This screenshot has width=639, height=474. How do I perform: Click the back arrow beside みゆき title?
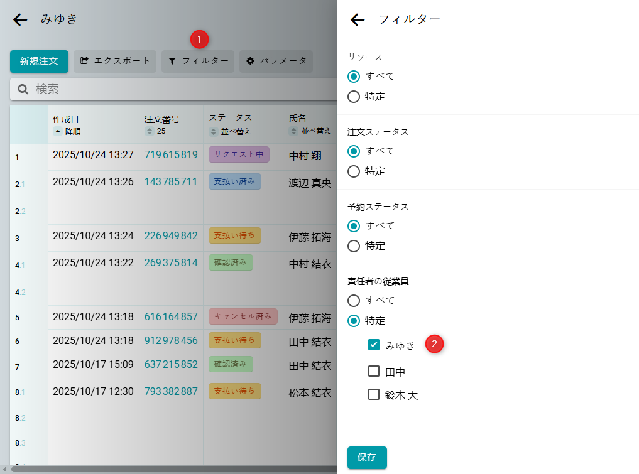(20, 20)
